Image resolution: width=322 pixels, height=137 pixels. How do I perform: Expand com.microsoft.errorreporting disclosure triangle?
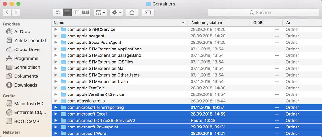56,107
